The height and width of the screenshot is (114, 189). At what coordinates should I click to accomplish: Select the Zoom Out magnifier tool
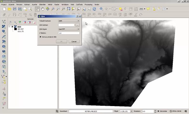point(58,9)
